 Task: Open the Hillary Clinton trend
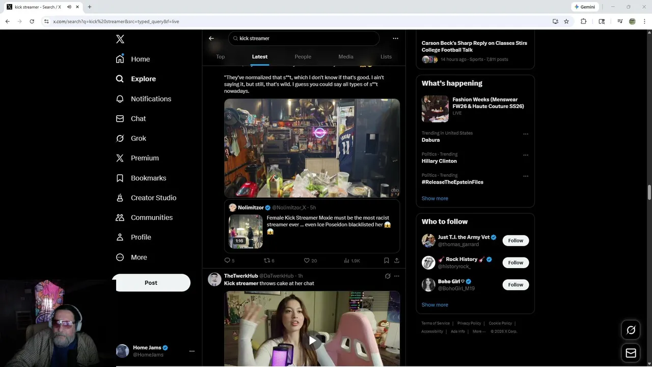[x=439, y=161]
